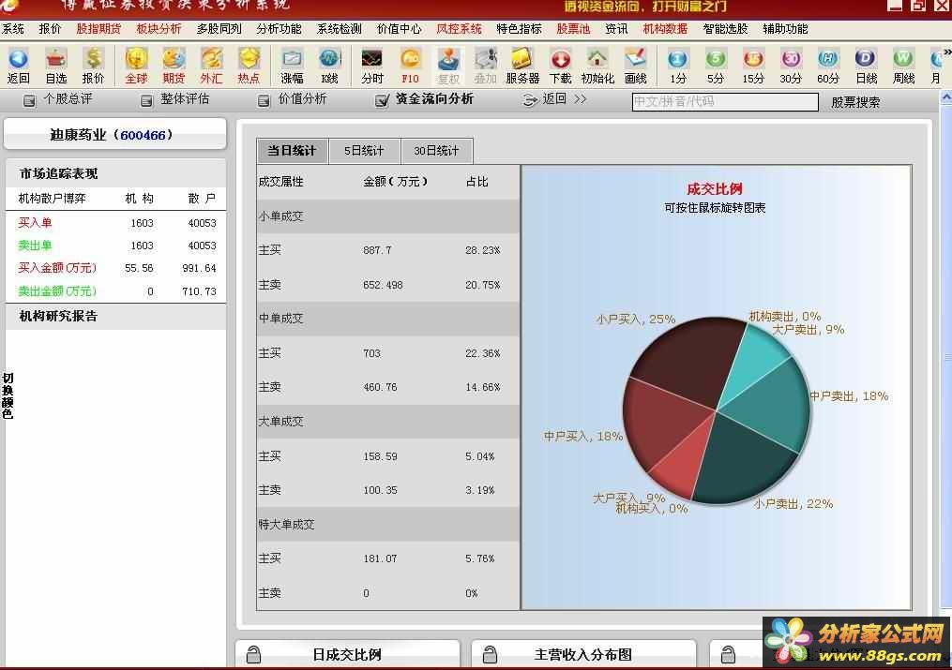Open the 30日统计 tab
The image size is (952, 670).
pyautogui.click(x=436, y=151)
